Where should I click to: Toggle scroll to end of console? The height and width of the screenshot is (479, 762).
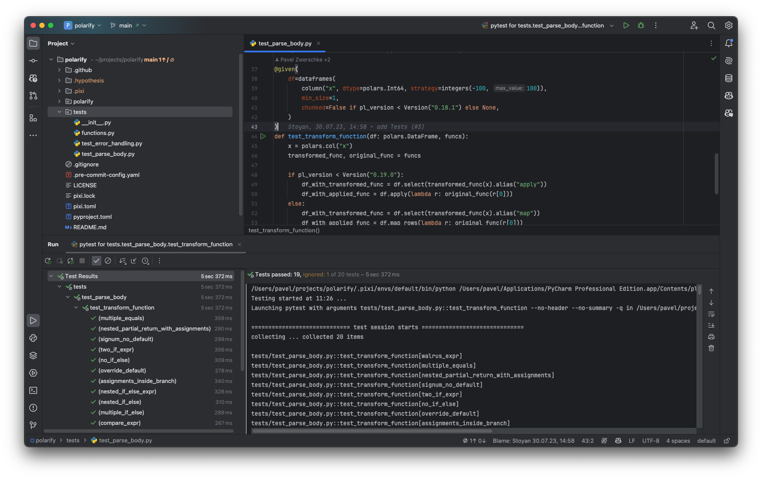click(711, 325)
